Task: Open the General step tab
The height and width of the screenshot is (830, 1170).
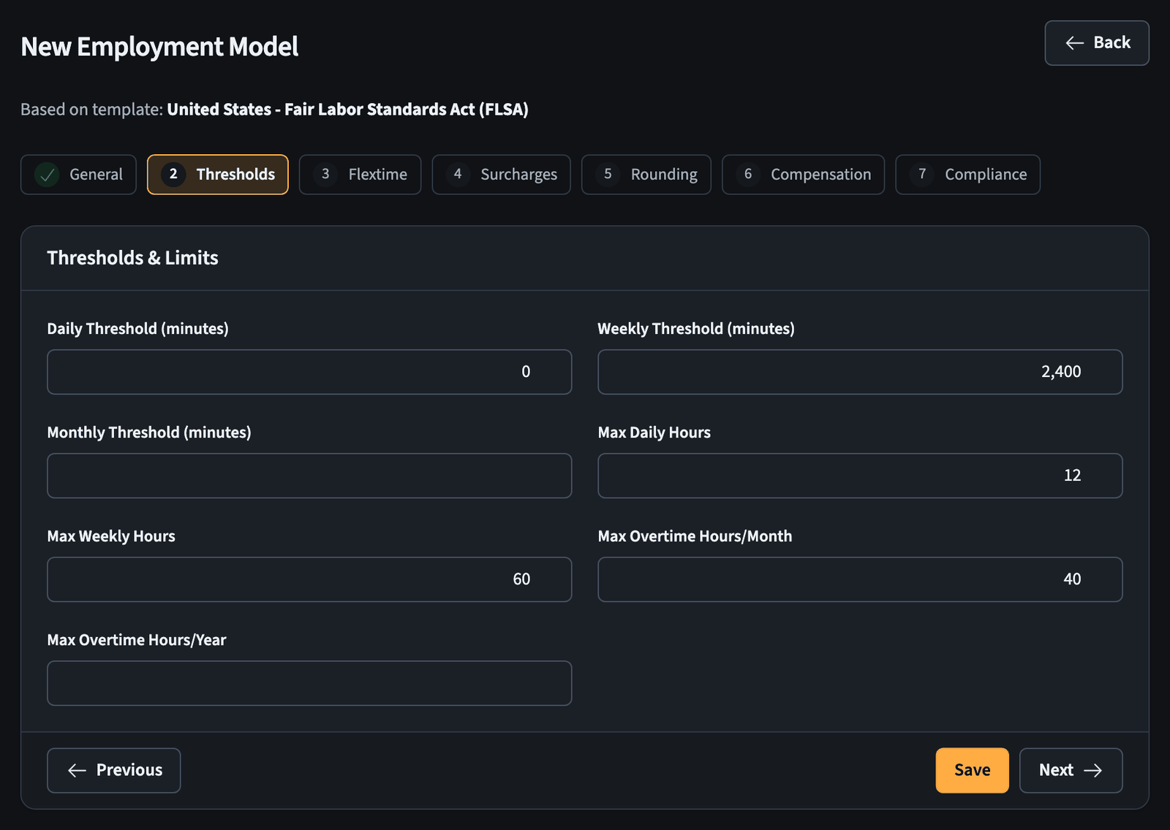Action: [78, 175]
